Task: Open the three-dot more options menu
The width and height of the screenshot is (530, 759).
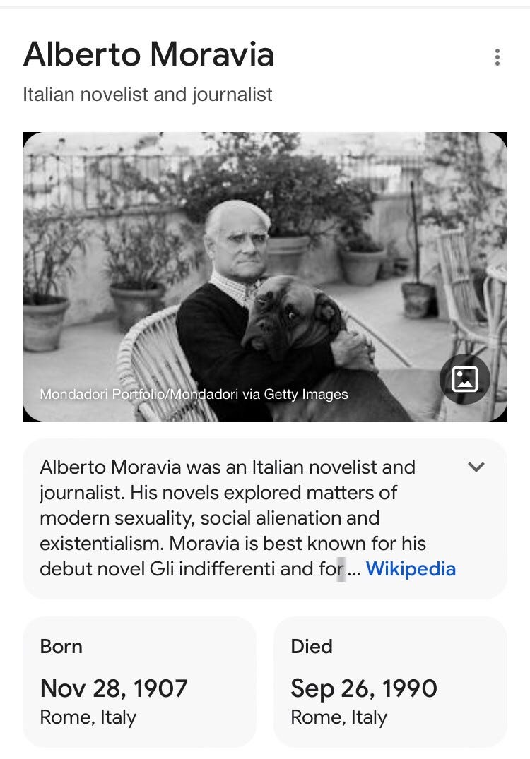Action: pyautogui.click(x=497, y=57)
